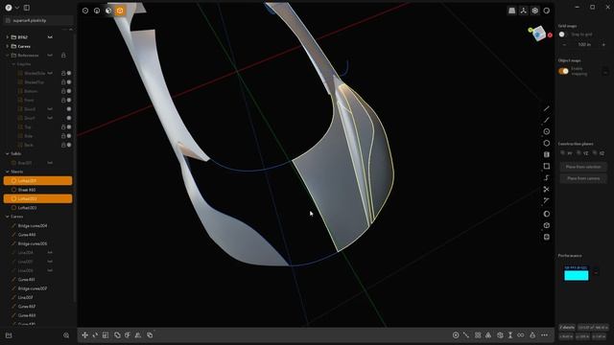614x345 pixels.
Task: Expand the 8192 folder
Action: point(7,37)
